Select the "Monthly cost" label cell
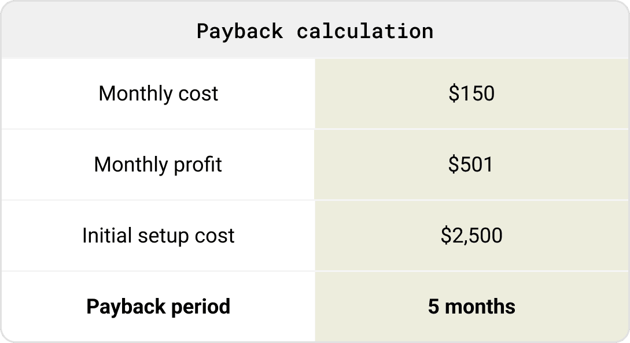Screen dimensions: 630x343 tap(158, 94)
